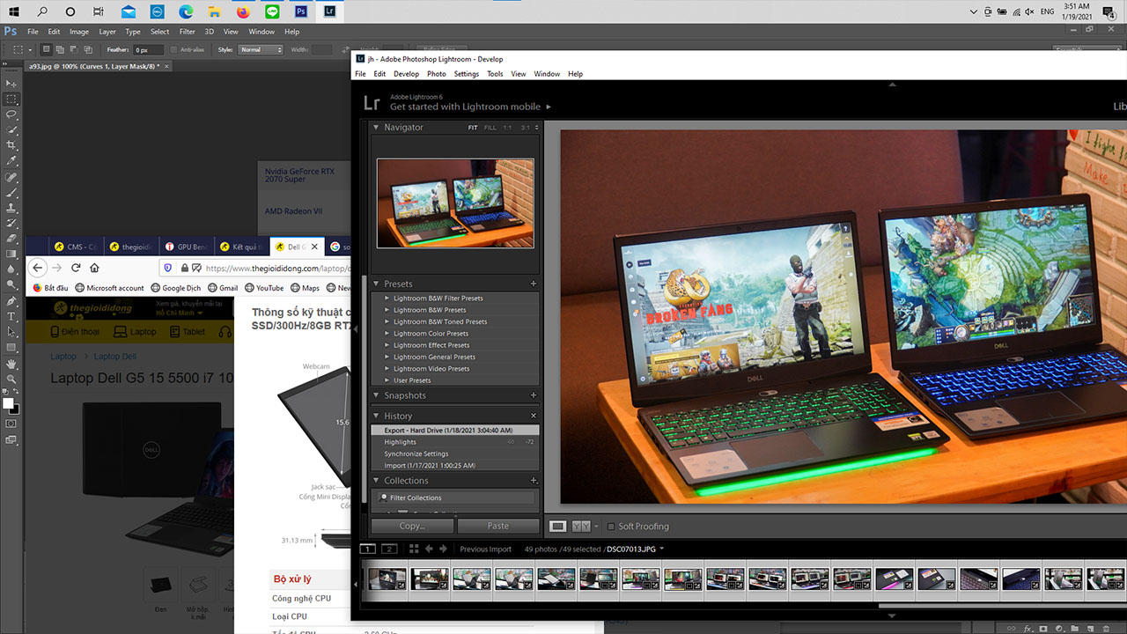Screen dimensions: 1127x634
Task: Reload the page in Firefox browser
Action: pyautogui.click(x=76, y=268)
